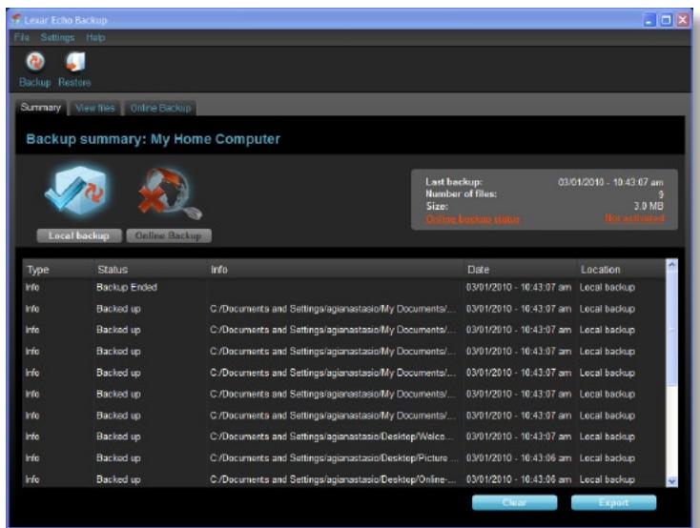Select the Backup Ended log row

(x=343, y=288)
